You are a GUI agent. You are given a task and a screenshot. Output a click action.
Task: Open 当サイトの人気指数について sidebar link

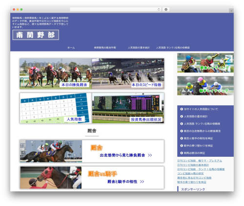pos(201,109)
